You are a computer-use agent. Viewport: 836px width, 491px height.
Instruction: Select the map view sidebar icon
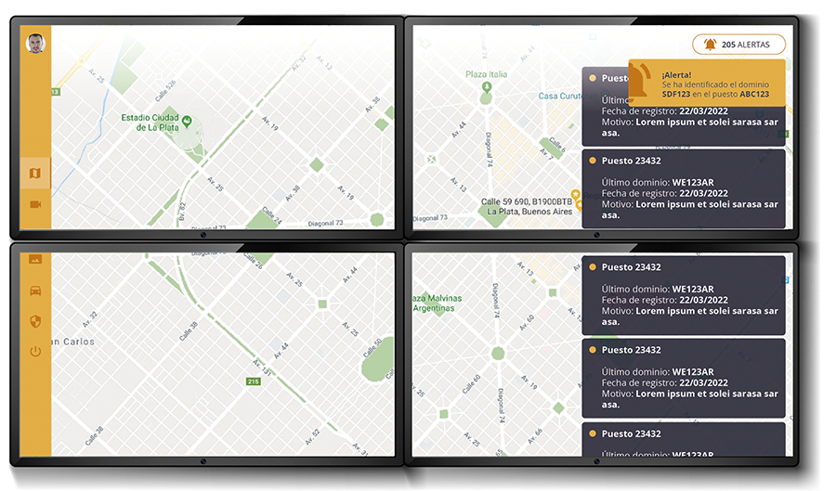35,173
